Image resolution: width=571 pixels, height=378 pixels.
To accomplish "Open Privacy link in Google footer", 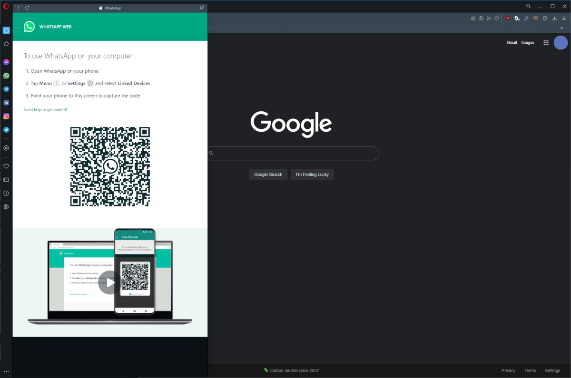I will tap(508, 370).
